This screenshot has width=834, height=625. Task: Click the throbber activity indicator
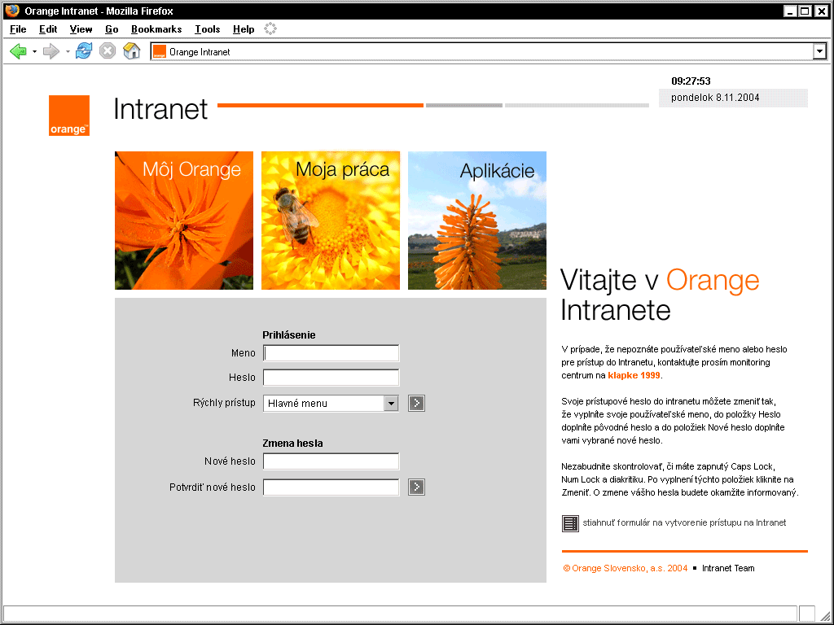[270, 28]
